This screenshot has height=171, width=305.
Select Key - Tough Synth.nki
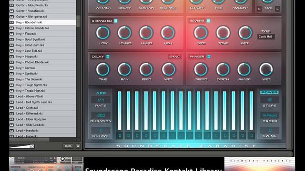click(42, 85)
